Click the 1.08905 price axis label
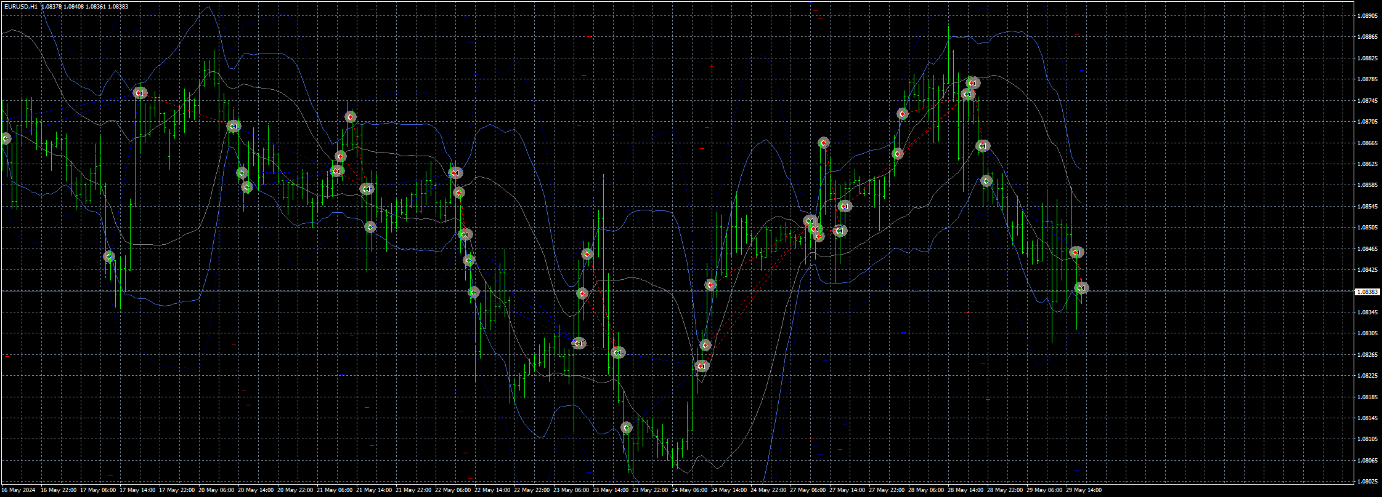Image resolution: width=1382 pixels, height=497 pixels. [x=1367, y=16]
